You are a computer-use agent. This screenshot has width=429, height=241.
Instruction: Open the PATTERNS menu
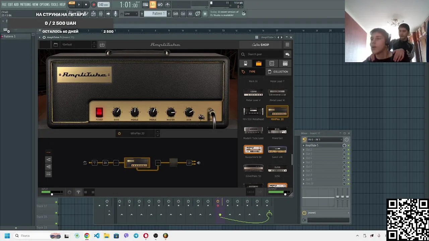pos(25,5)
